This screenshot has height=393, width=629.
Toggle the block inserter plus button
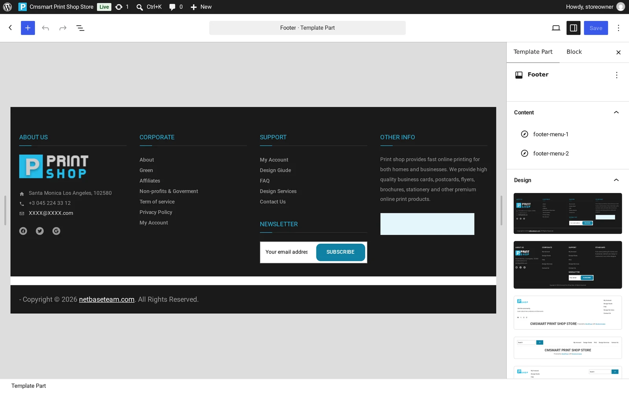[x=28, y=28]
